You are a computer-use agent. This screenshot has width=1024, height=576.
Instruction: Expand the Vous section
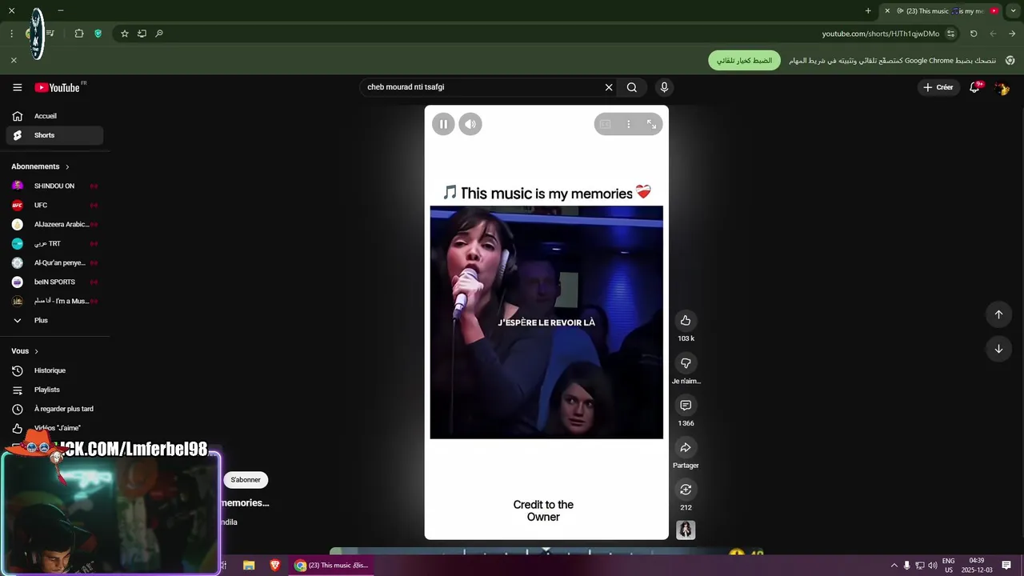click(x=25, y=351)
